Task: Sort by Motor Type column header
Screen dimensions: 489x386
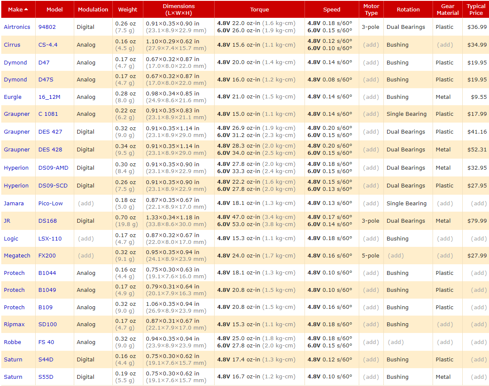Action: pyautogui.click(x=371, y=9)
